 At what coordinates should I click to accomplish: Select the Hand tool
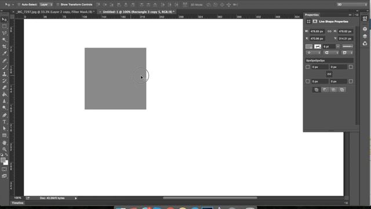click(5, 143)
